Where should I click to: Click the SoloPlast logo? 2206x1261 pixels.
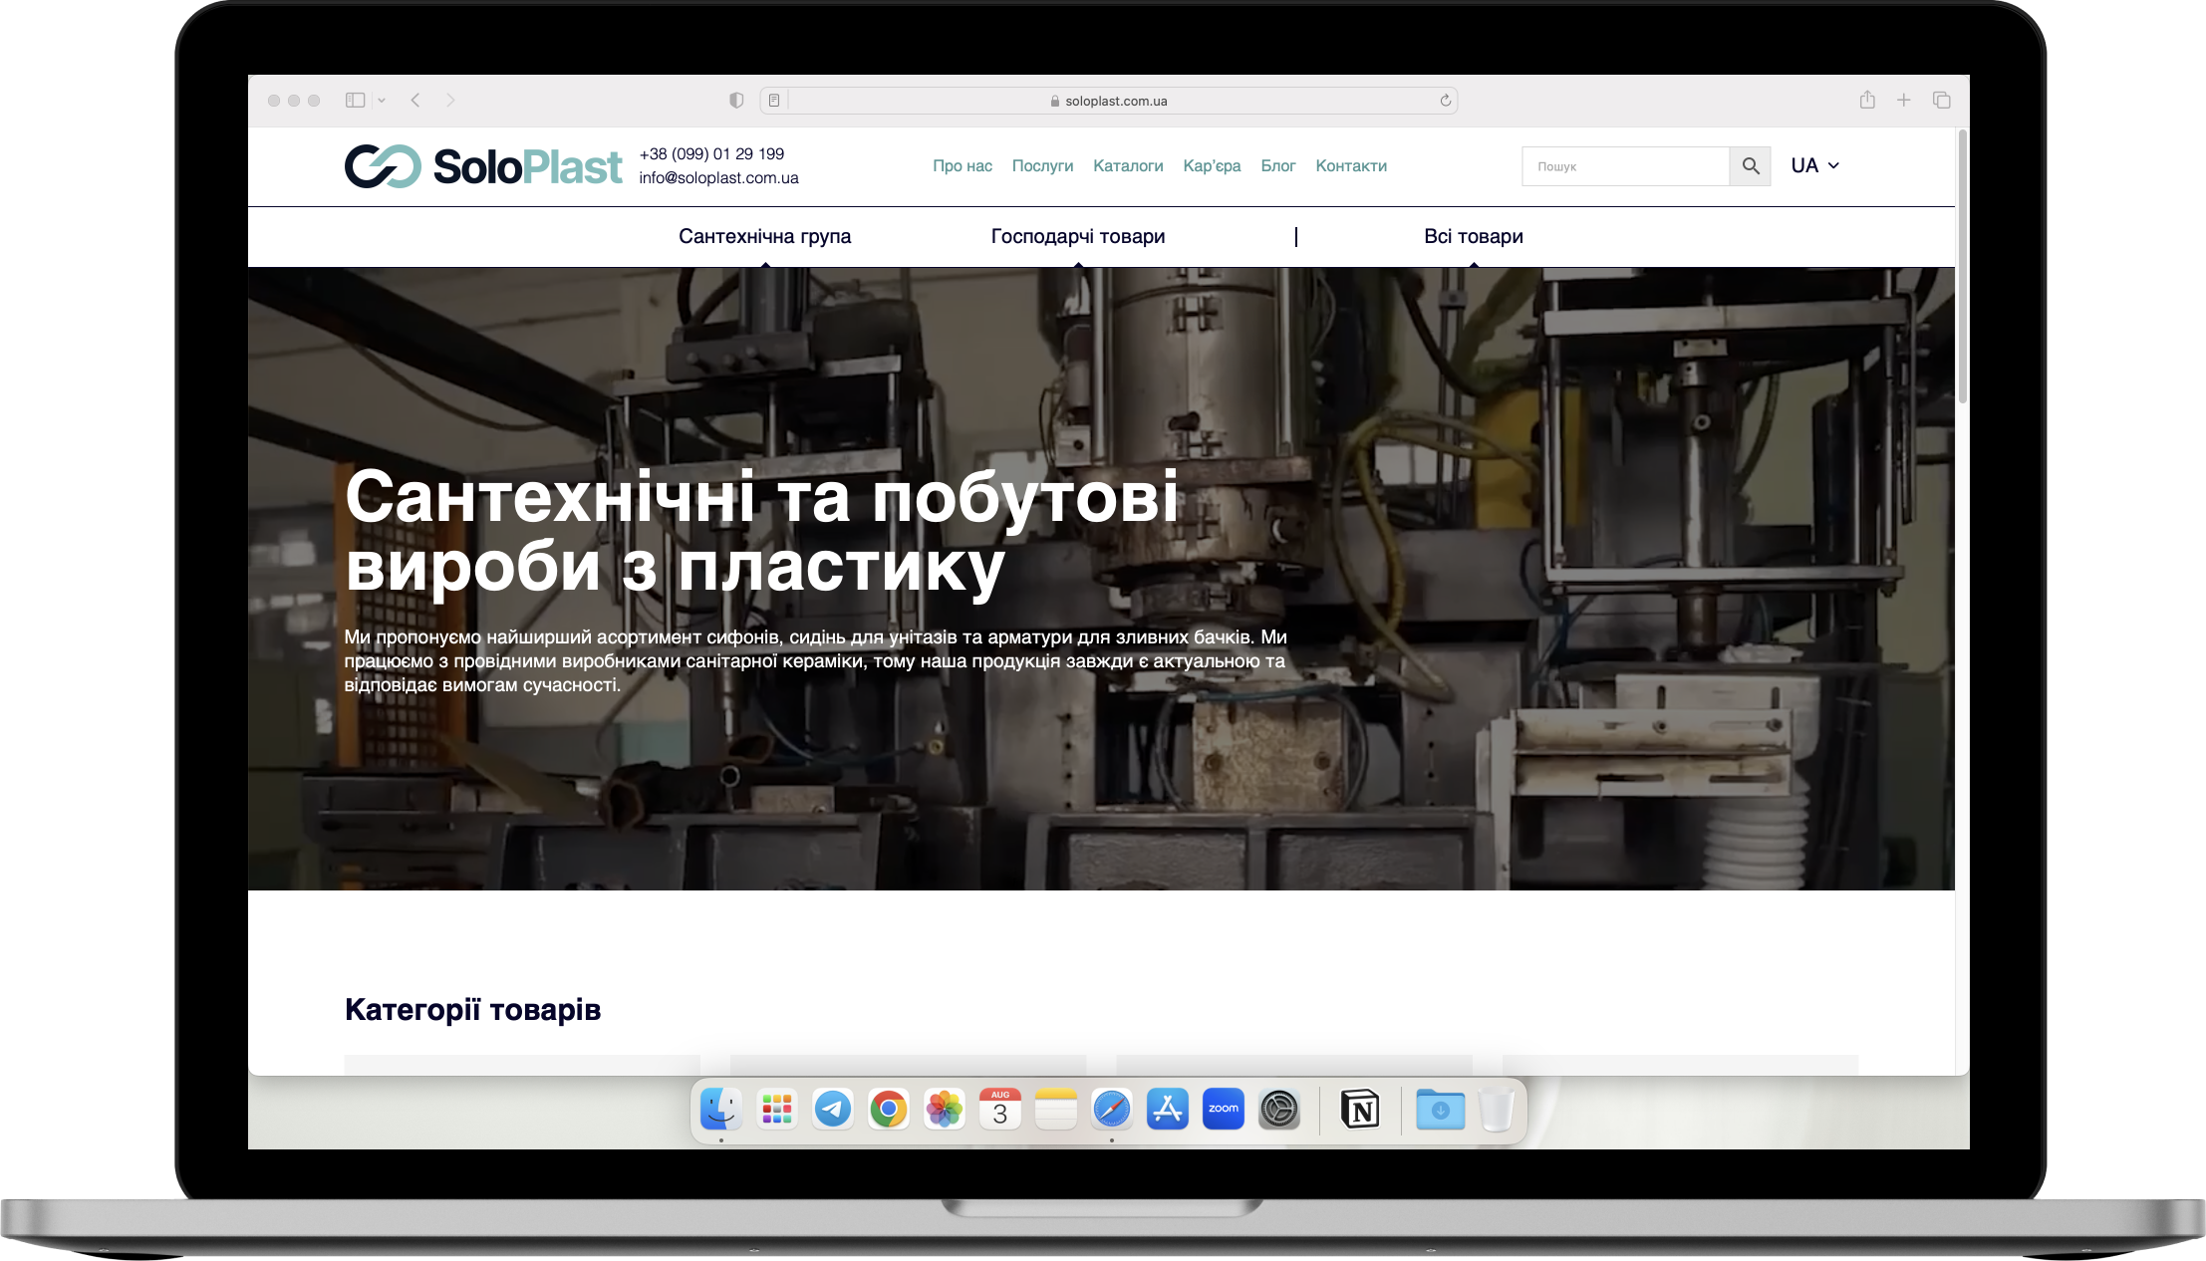483,166
